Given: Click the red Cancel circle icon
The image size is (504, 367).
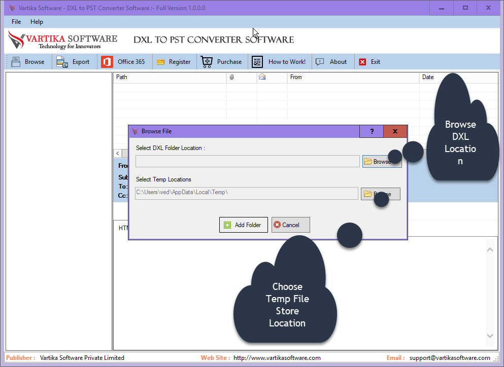Looking at the screenshot, I should [x=277, y=225].
